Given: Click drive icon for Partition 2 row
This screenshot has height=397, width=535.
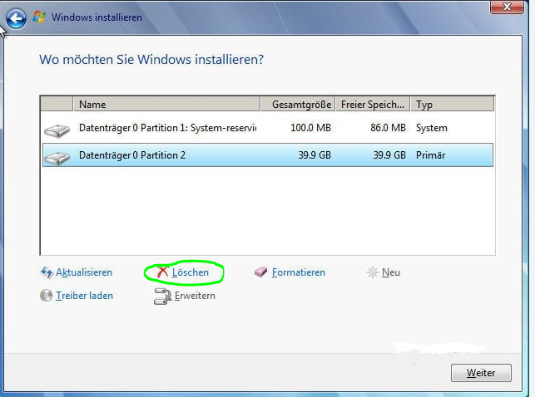Looking at the screenshot, I should tap(57, 158).
